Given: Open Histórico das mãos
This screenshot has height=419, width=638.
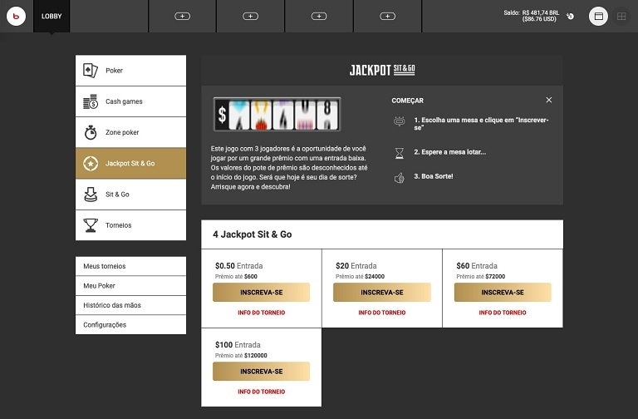Looking at the screenshot, I should tap(130, 305).
